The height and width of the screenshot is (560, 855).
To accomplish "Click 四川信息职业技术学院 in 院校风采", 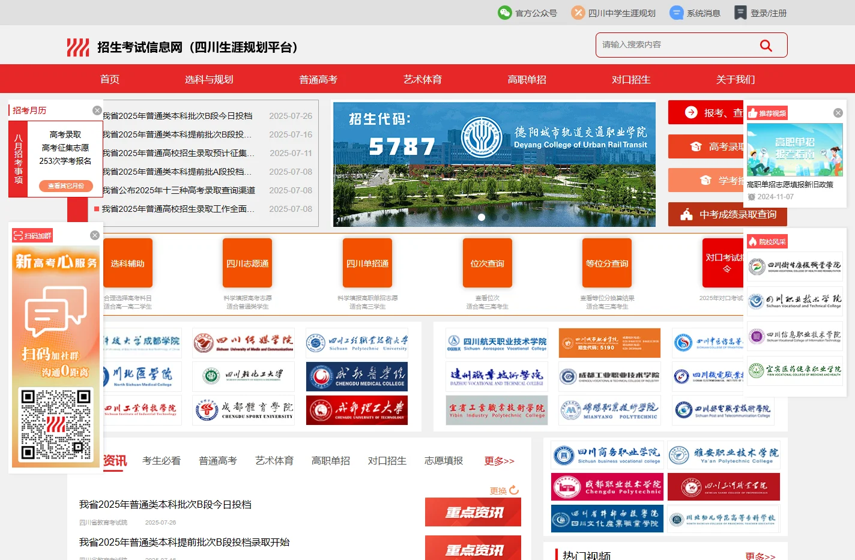I will [x=795, y=336].
